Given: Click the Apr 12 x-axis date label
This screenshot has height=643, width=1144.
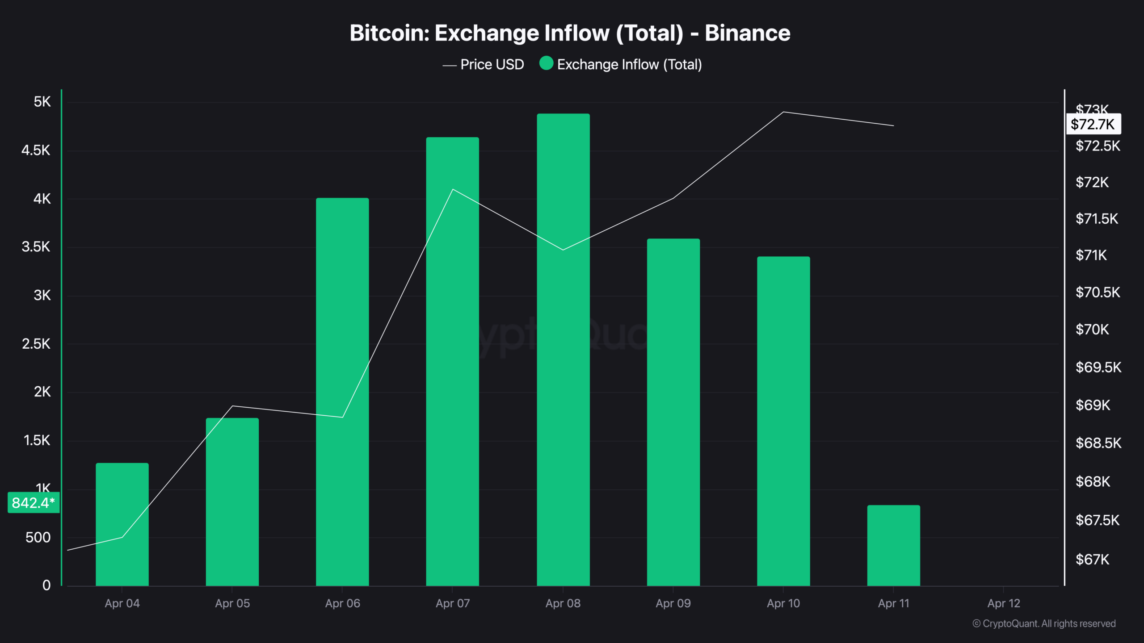Looking at the screenshot, I should pos(1004,603).
